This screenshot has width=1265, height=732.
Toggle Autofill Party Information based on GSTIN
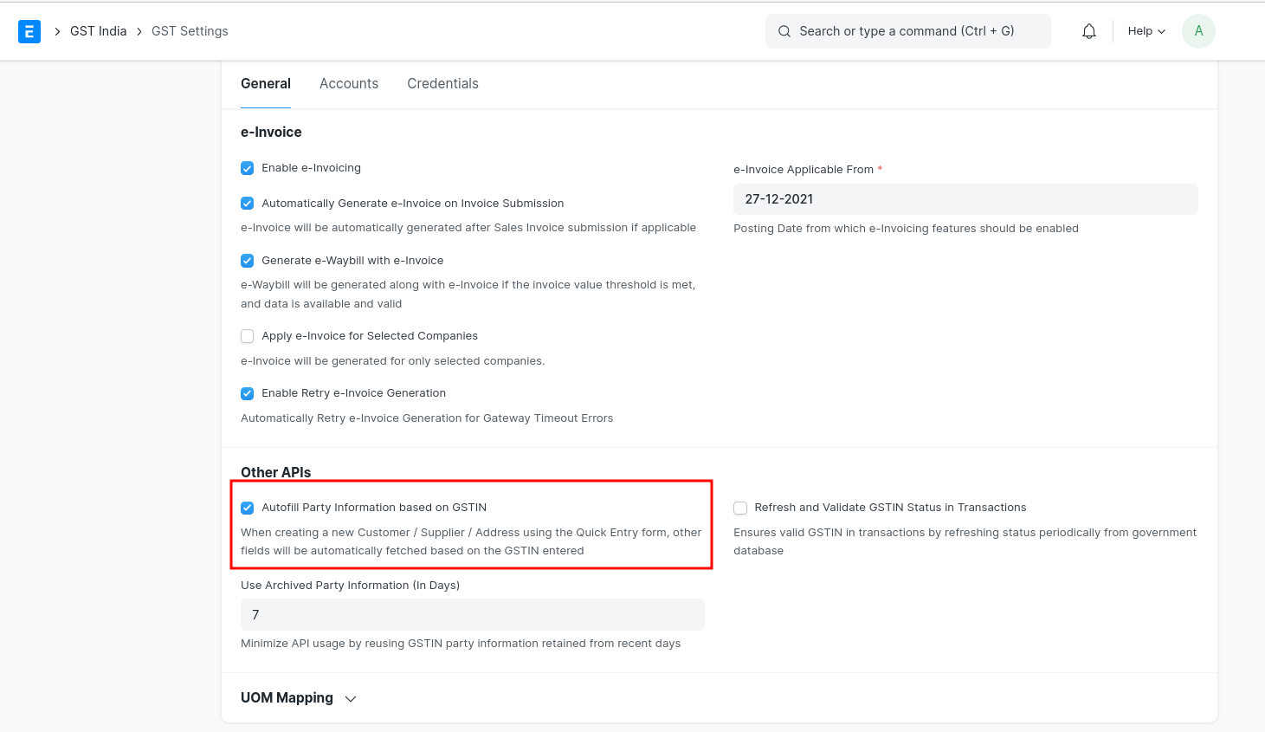pyautogui.click(x=248, y=508)
